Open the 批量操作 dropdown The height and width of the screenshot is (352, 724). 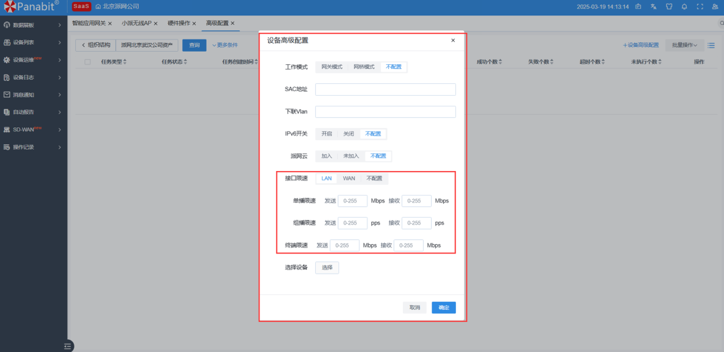point(684,46)
